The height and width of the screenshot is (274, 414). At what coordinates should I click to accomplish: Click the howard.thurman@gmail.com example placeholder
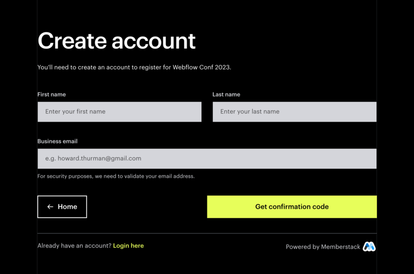pos(93,159)
